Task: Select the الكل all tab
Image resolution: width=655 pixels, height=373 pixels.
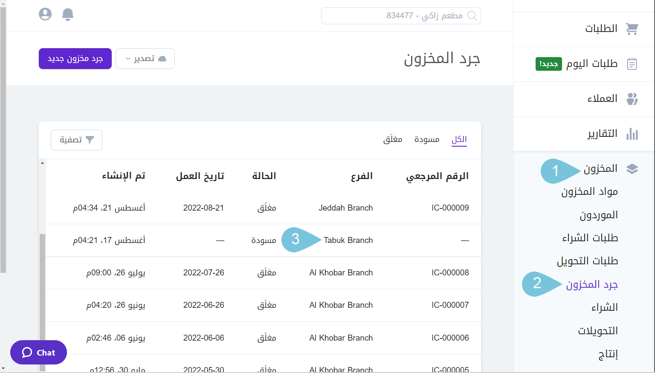Action: pyautogui.click(x=459, y=139)
